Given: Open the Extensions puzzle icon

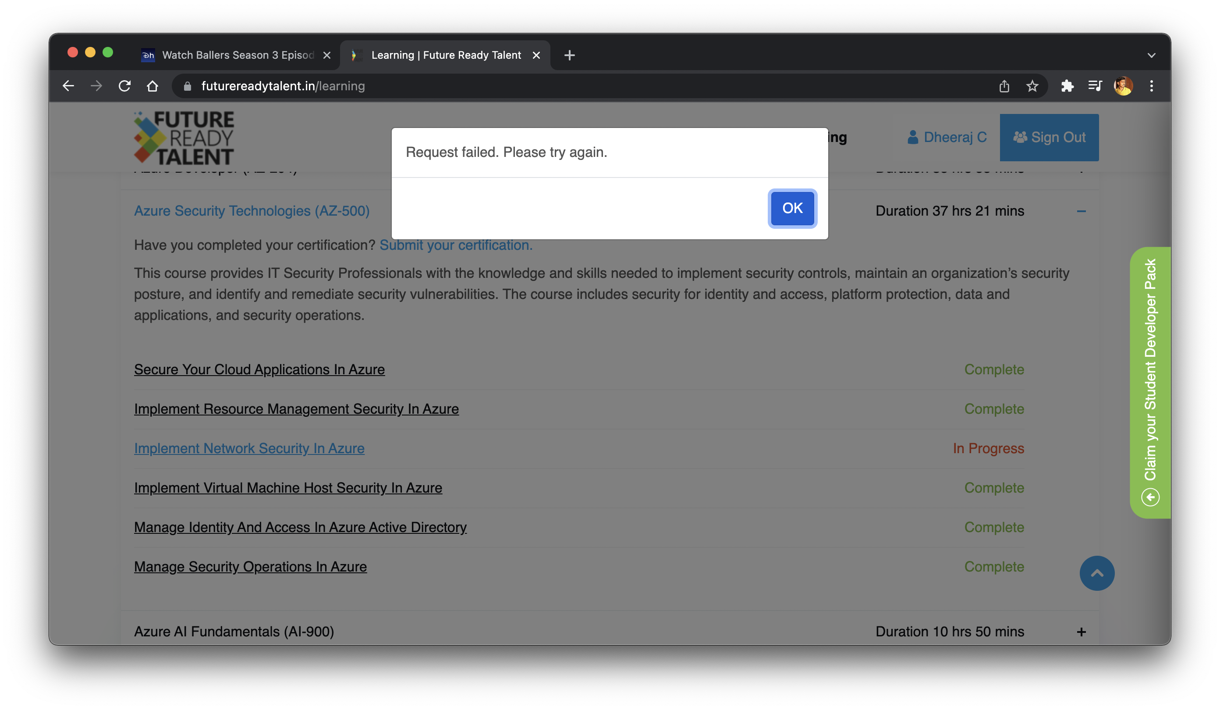Looking at the screenshot, I should click(1067, 86).
